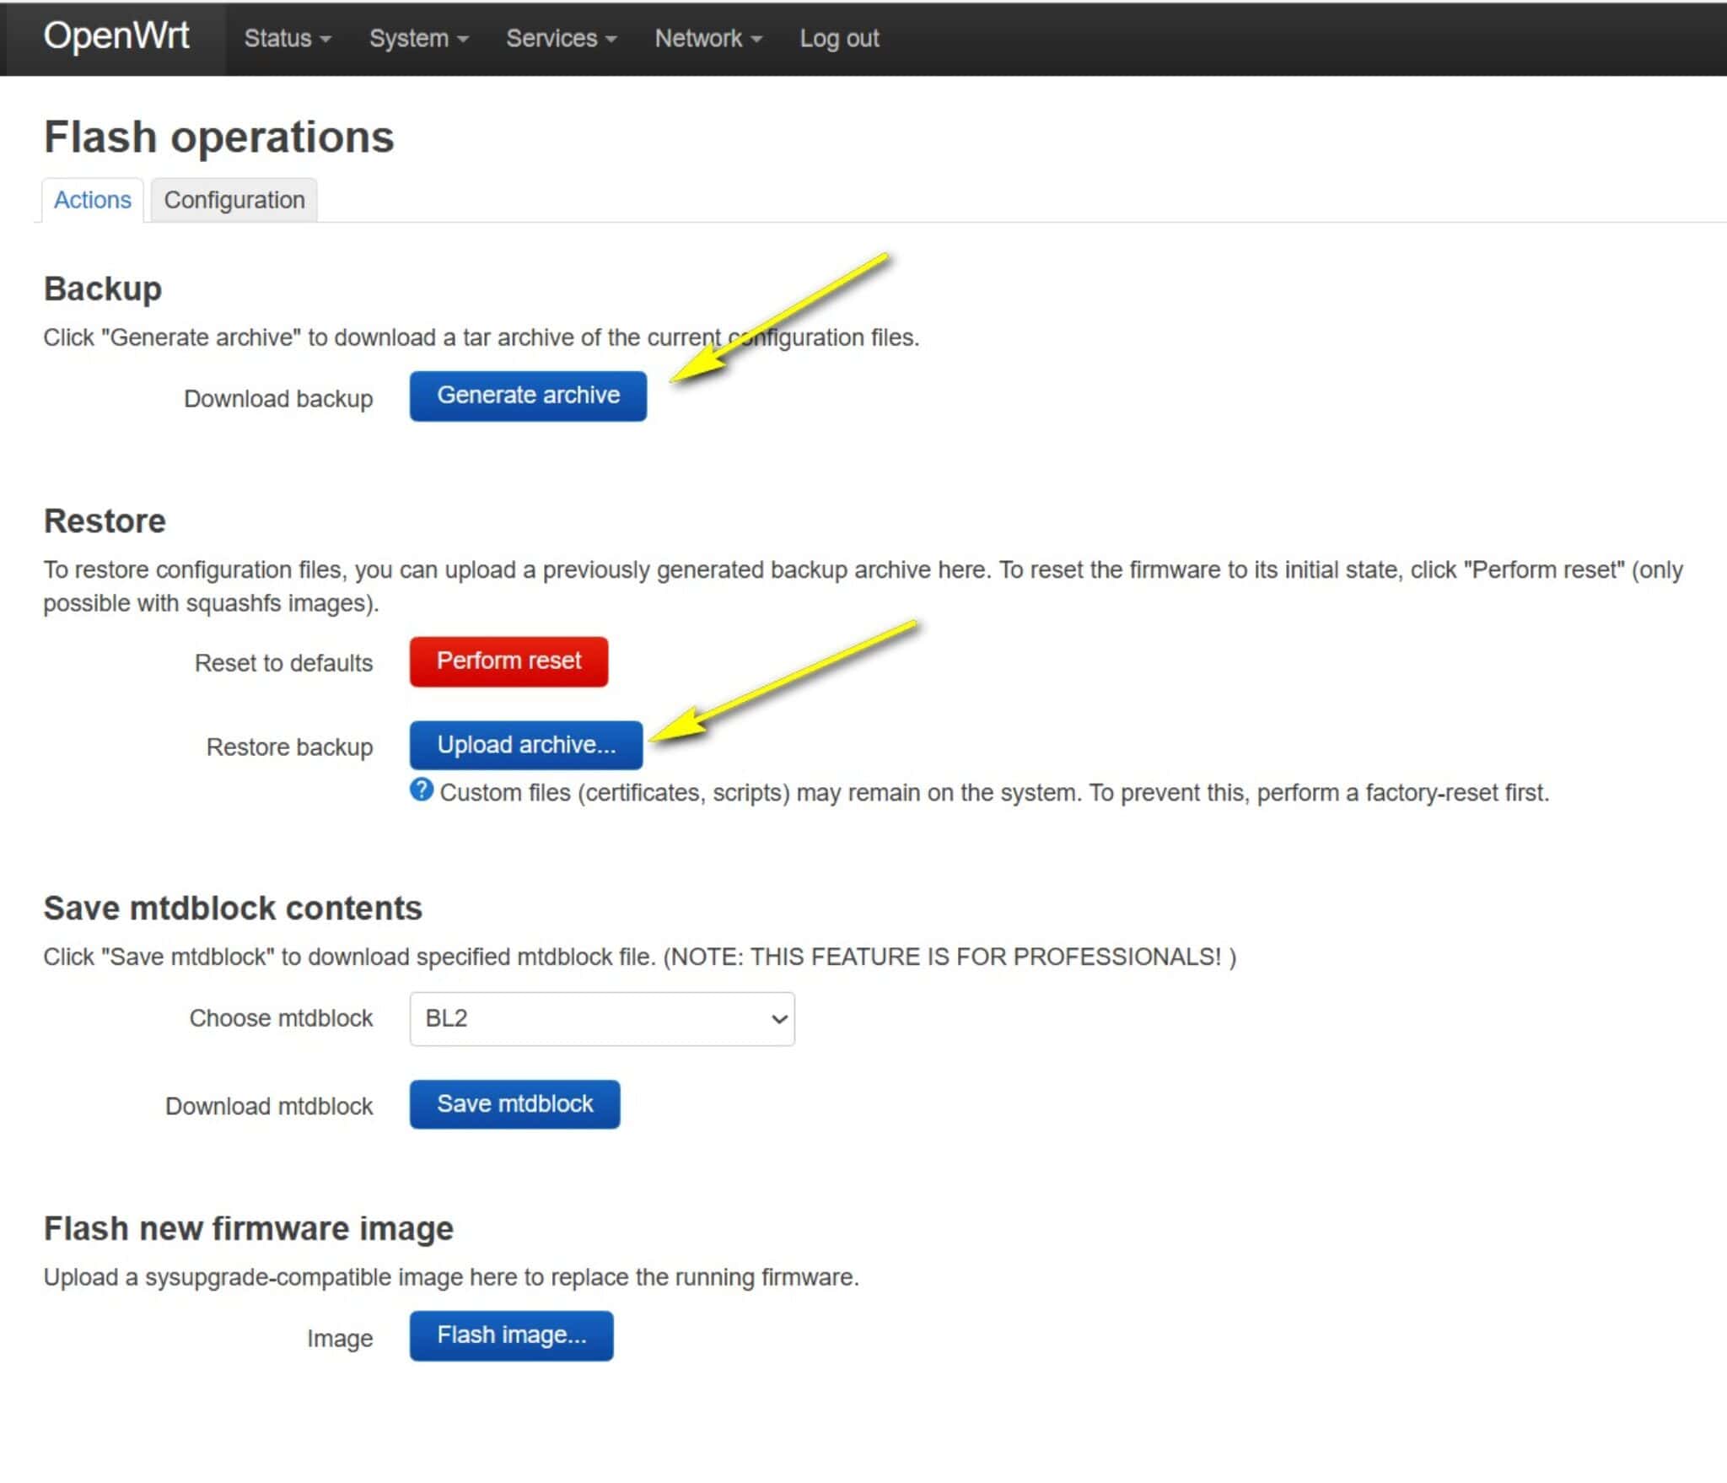Open the Services dropdown menu
1727x1483 pixels.
tap(560, 39)
